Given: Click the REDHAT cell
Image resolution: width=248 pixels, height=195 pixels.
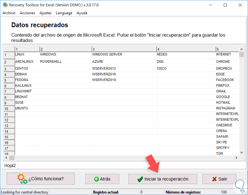Looking at the screenshot, I should pos(27,97).
